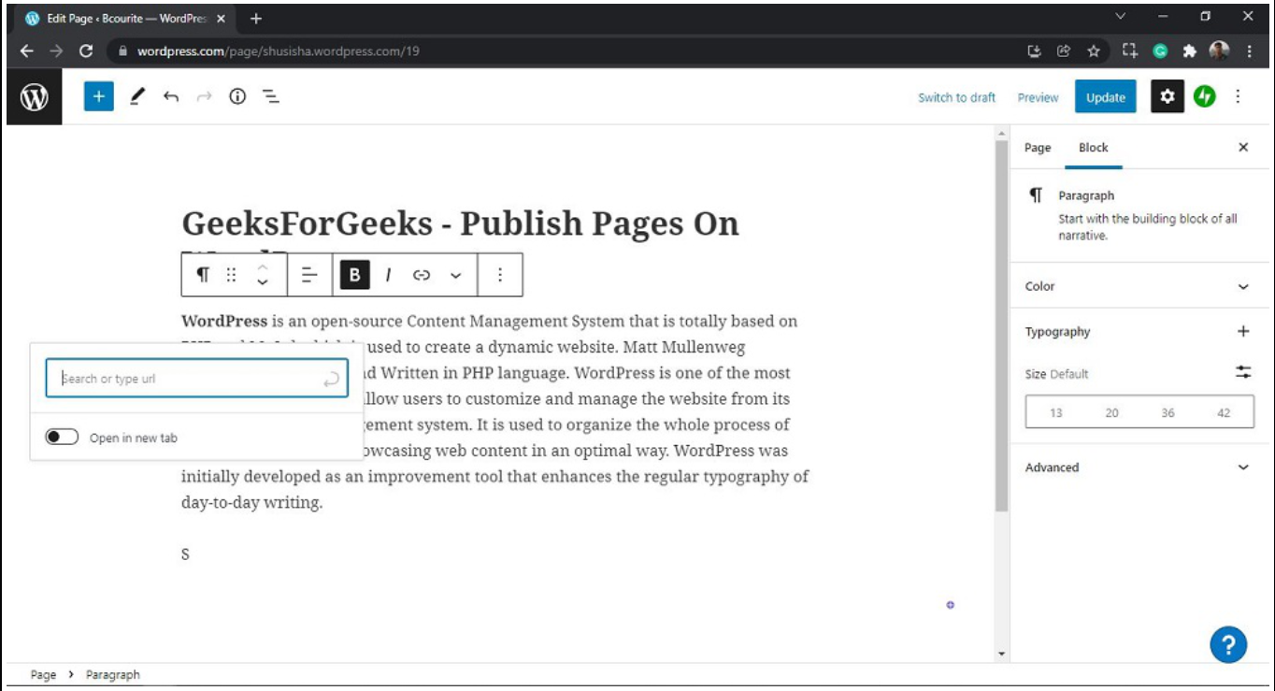1275x691 pixels.
Task: Click the Update button
Action: pyautogui.click(x=1106, y=97)
